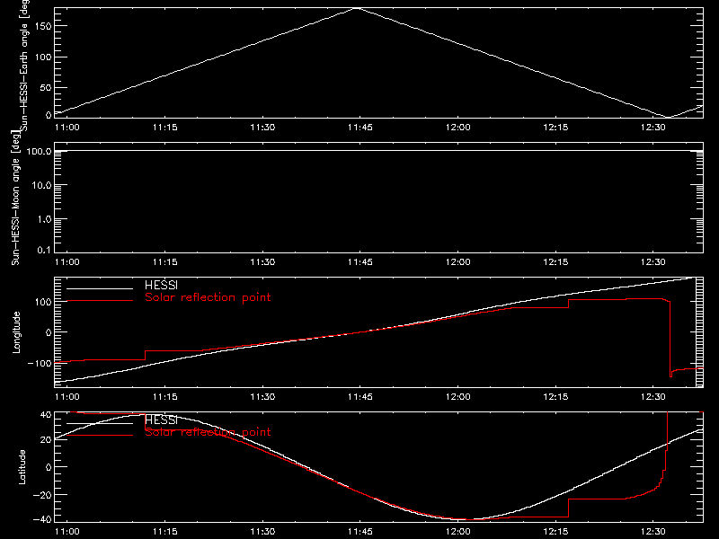The image size is (719, 539).
Task: Click 11:00 under the Longitude plot
Action: coord(67,397)
